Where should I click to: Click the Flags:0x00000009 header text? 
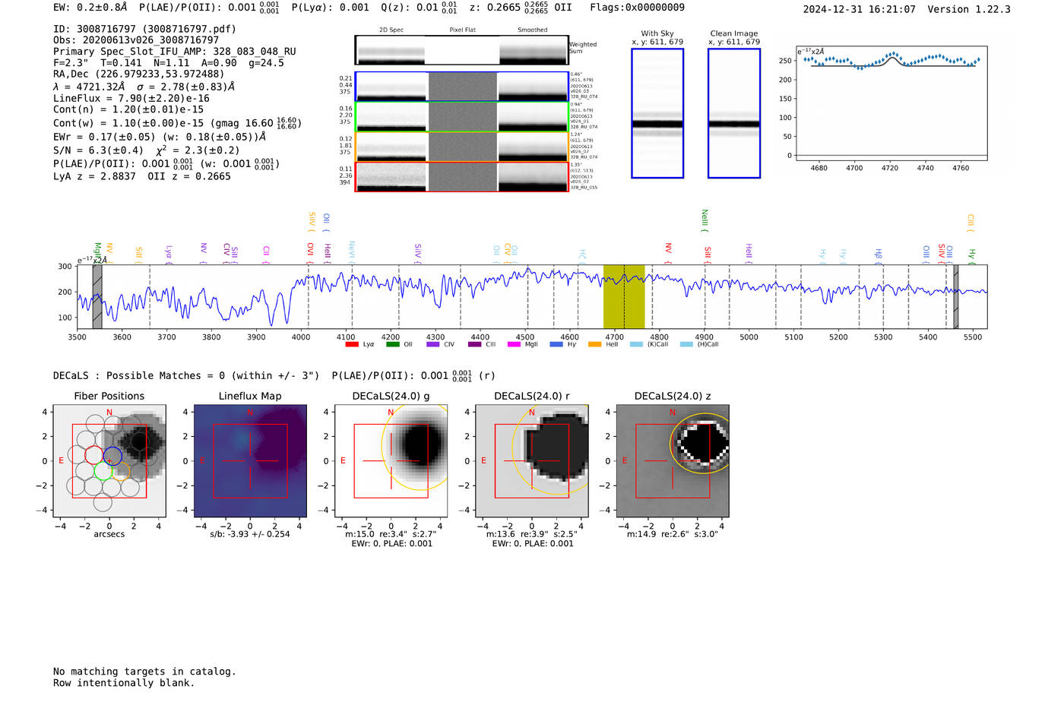pos(637,7)
